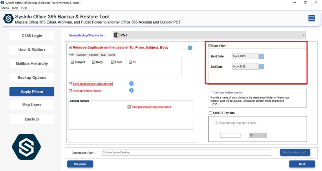Toggle the Date Filter checkbox
Screen dimensions: 322x171
click(x=210, y=46)
